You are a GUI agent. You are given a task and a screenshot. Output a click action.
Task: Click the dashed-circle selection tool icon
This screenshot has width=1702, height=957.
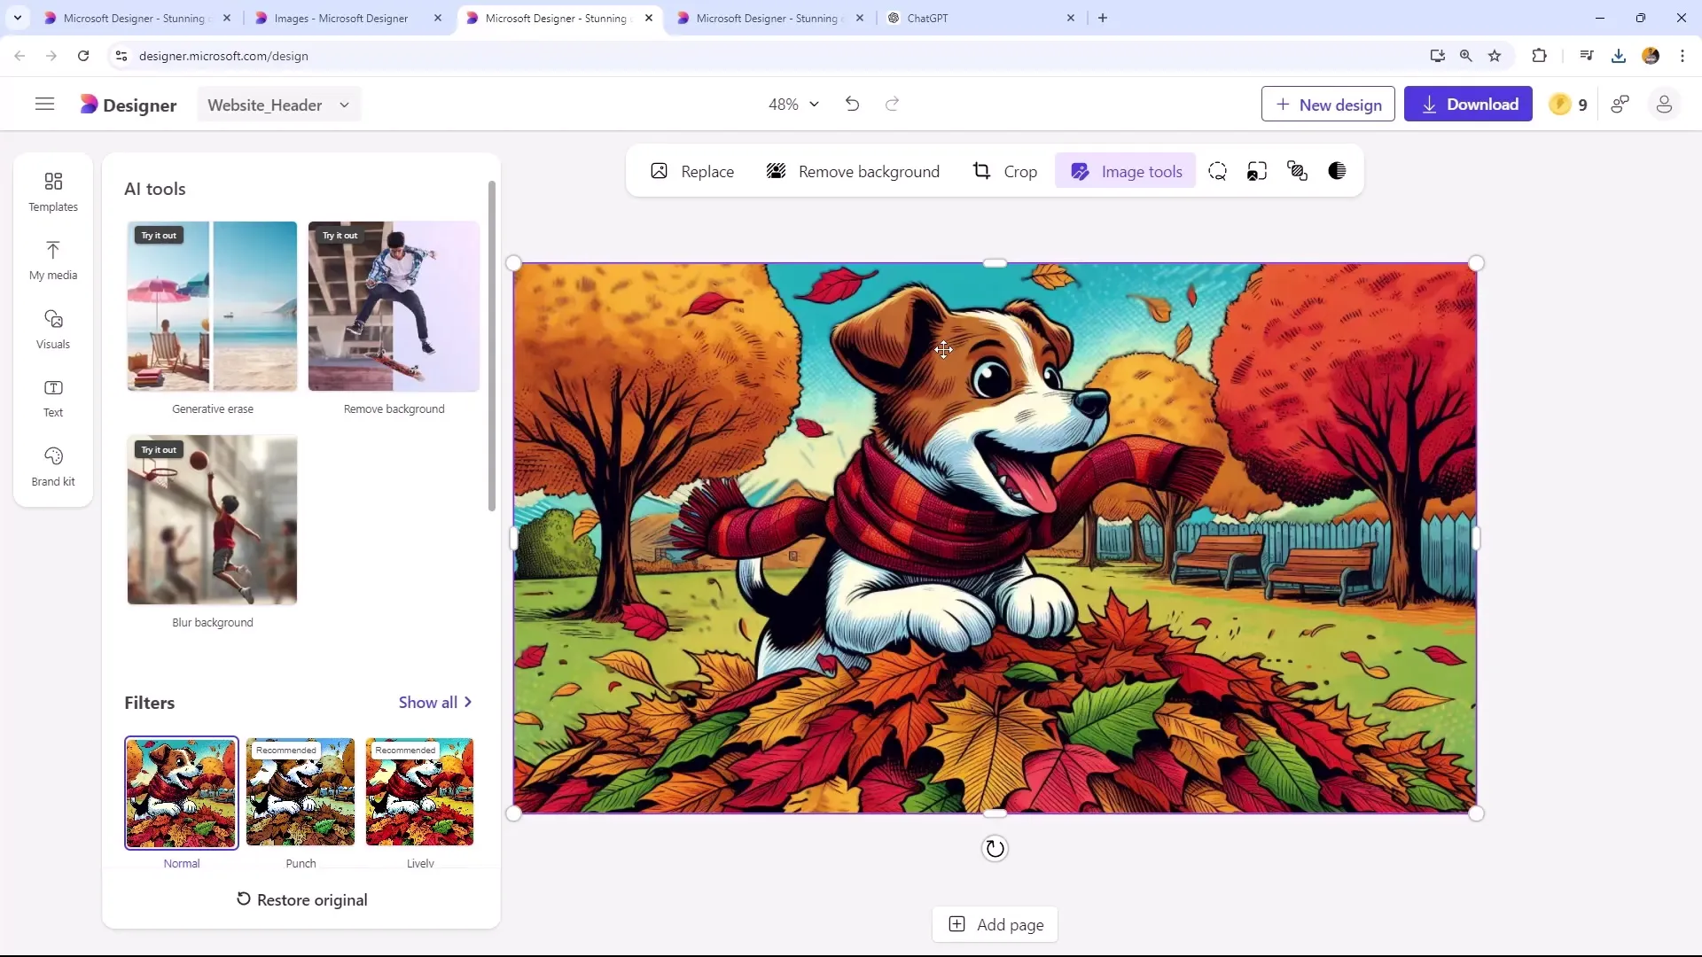tap(1217, 172)
